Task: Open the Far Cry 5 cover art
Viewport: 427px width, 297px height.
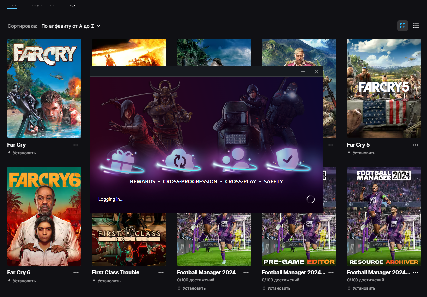Action: coord(384,88)
